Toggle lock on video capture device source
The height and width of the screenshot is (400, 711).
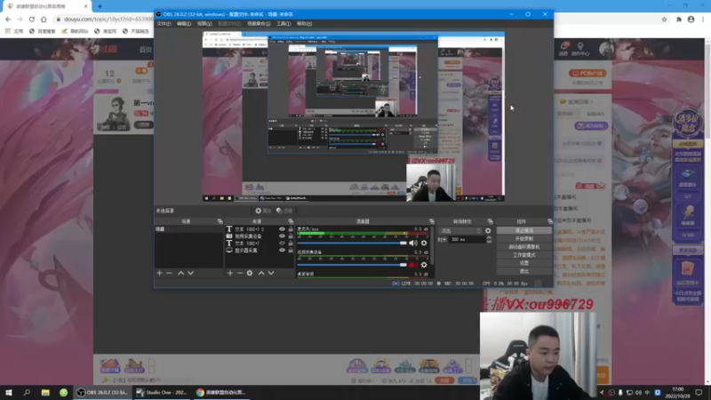coord(291,236)
